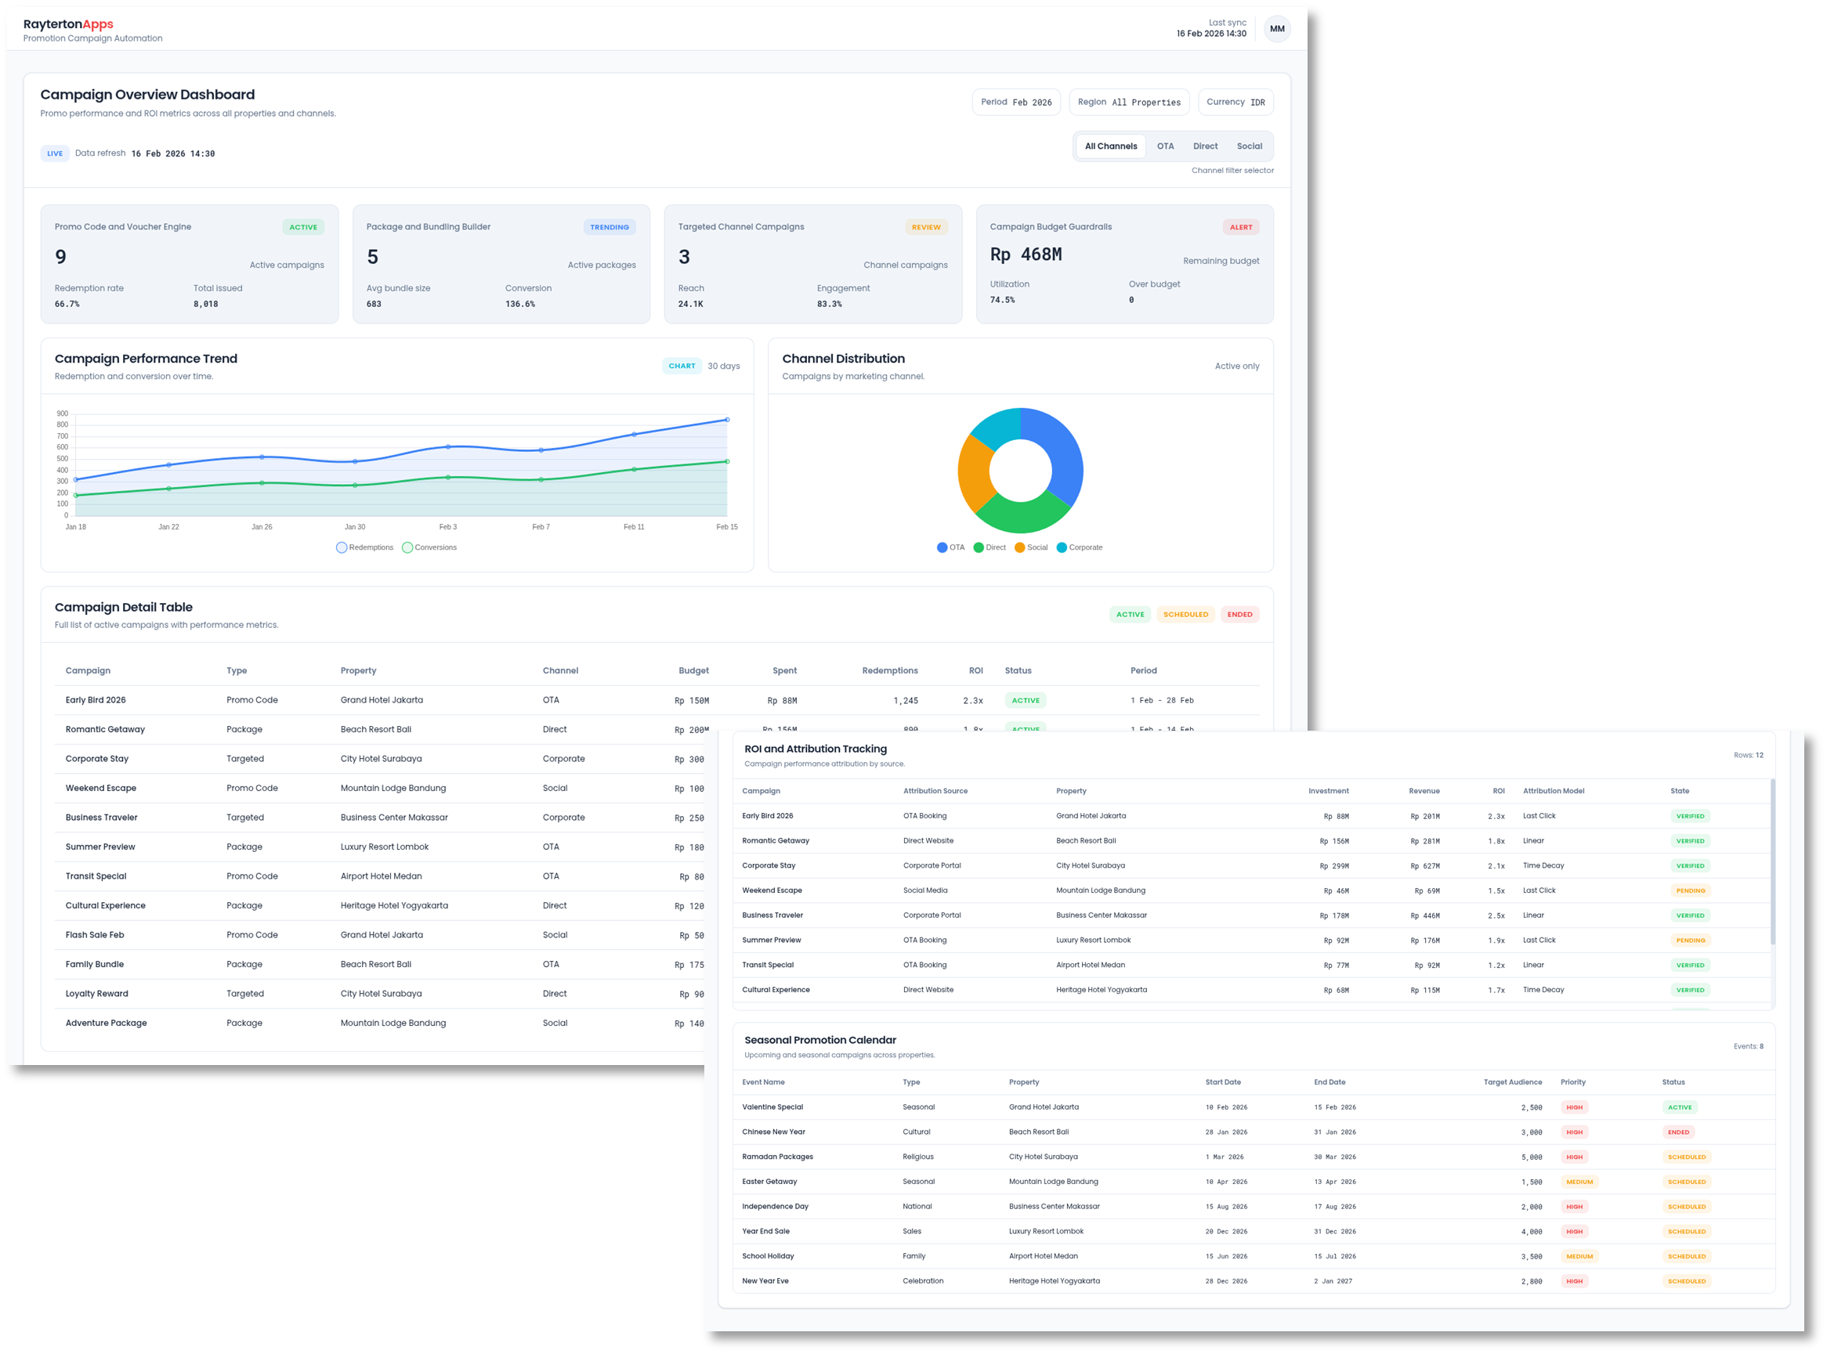Click the ACTIVE badge on Promo Code card
The image size is (1827, 1354).
coord(302,227)
